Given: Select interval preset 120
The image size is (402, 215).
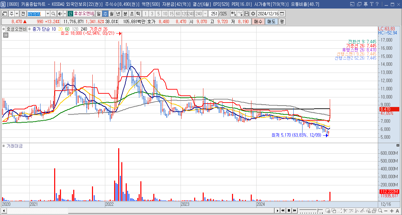Looking at the screenshot, I should [x=184, y=14].
